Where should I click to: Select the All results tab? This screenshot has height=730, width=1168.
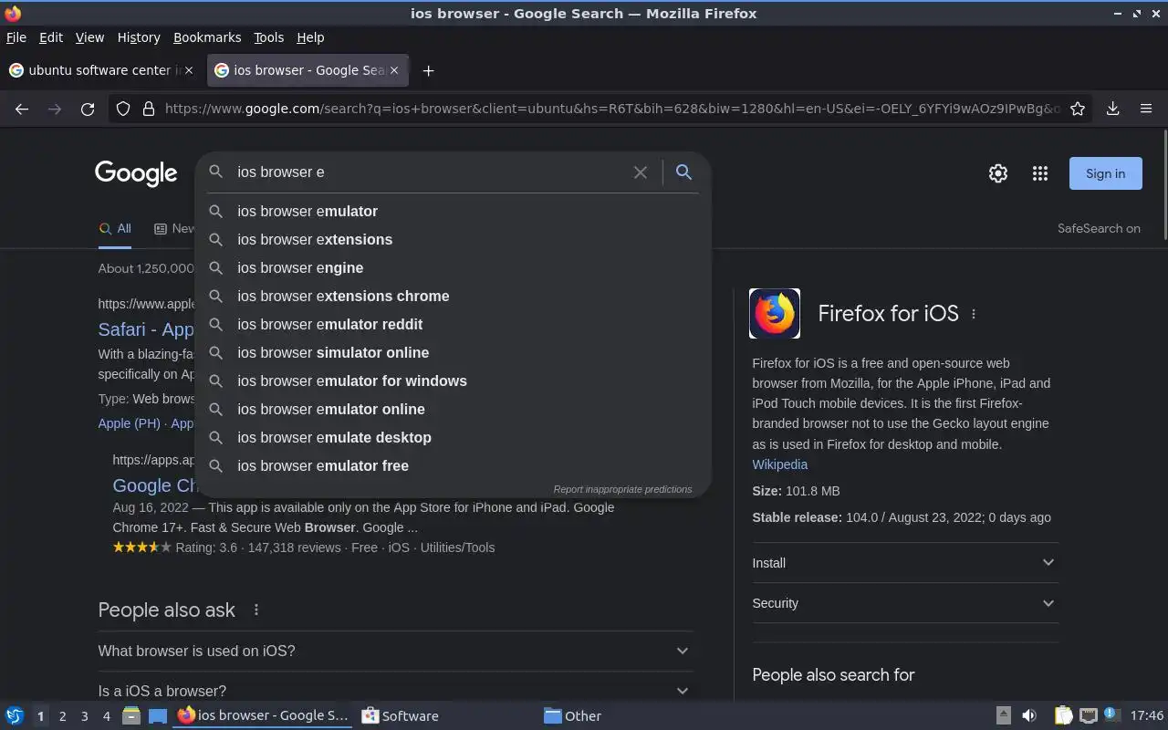pyautogui.click(x=115, y=229)
